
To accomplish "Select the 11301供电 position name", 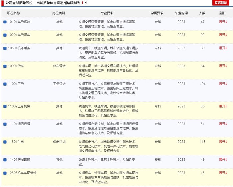I will [16, 142].
